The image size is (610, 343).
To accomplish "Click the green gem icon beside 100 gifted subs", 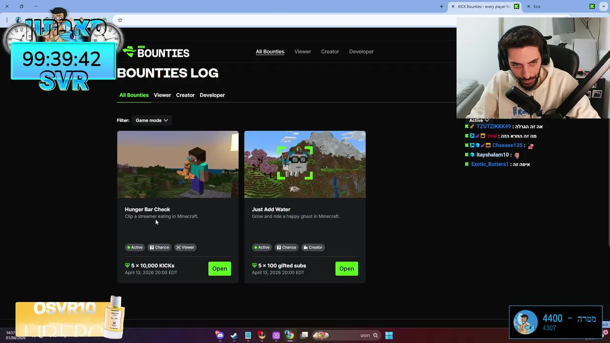I will [254, 265].
